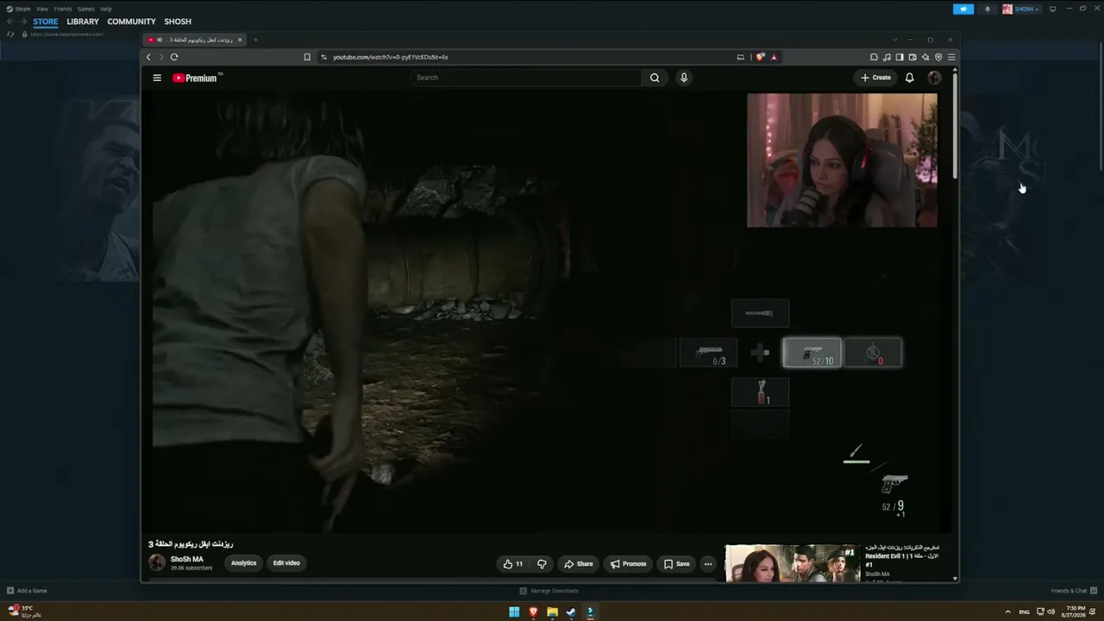Screen dimensions: 1104x621
Task: Click Add a Game in Steam
Action: [x=27, y=591]
